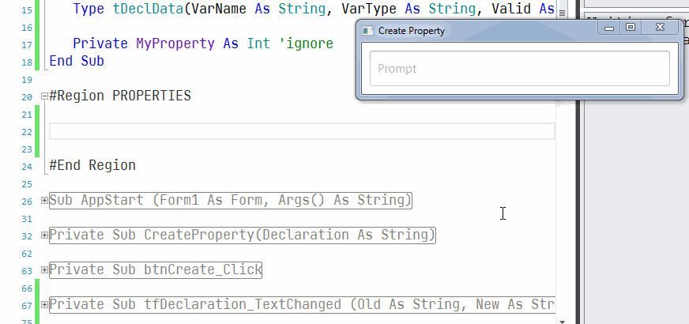Click the scrollbar down arrow in editor
This screenshot has width=689, height=324.
(562, 320)
